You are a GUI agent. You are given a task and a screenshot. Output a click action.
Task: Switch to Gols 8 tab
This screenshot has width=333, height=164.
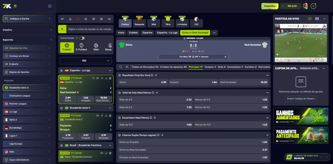tap(221, 67)
